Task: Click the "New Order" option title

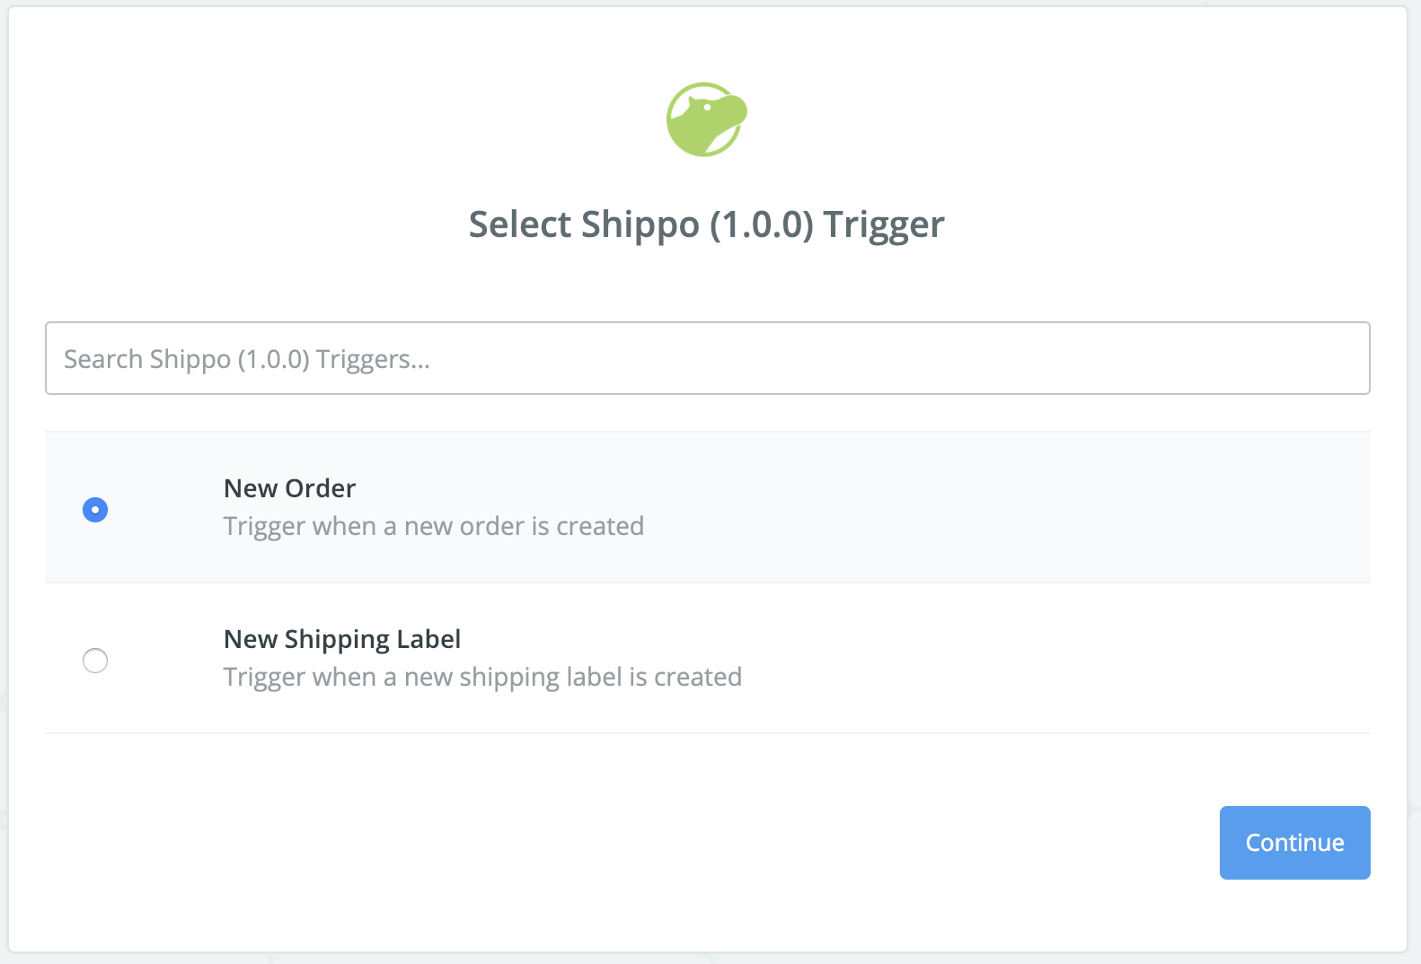Action: [289, 488]
